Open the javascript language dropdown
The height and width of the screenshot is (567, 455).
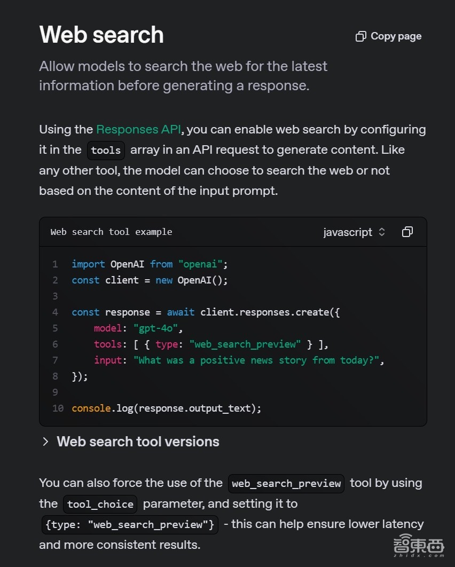354,232
